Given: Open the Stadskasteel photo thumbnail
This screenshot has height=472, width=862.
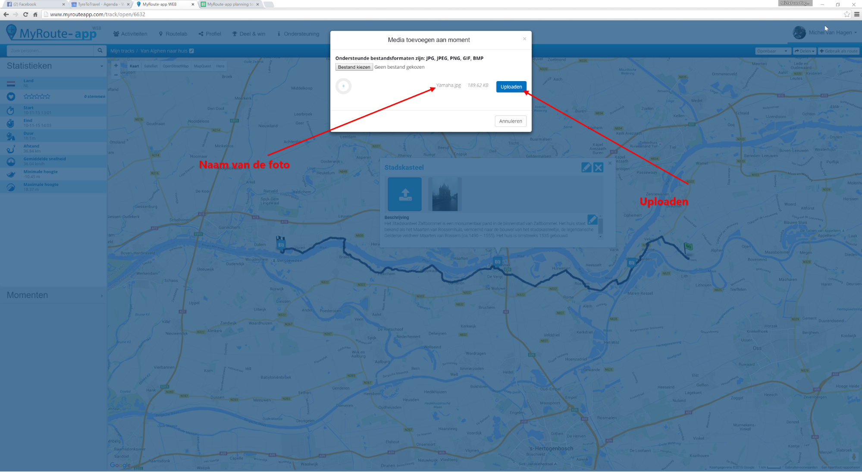Looking at the screenshot, I should (445, 195).
